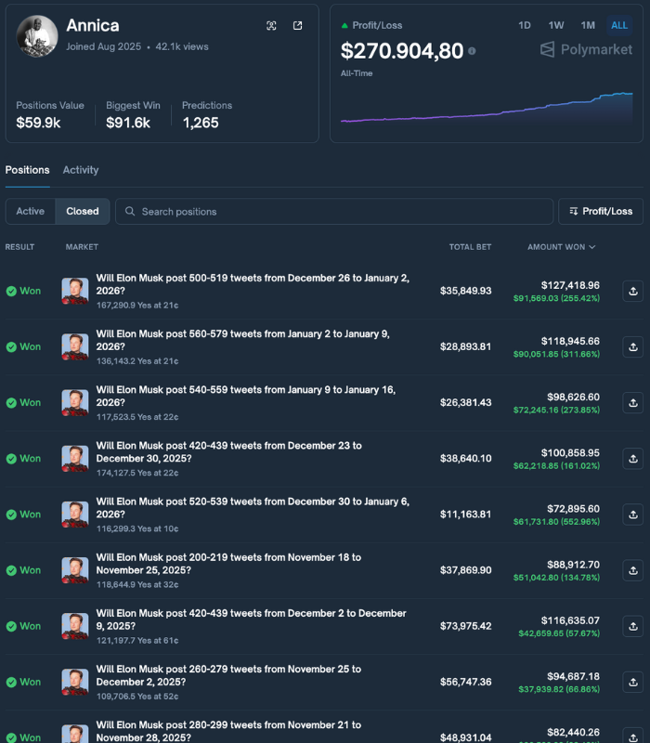Screen dimensions: 650x743
Task: Share the December 23 to 30 market result
Action: point(633,459)
